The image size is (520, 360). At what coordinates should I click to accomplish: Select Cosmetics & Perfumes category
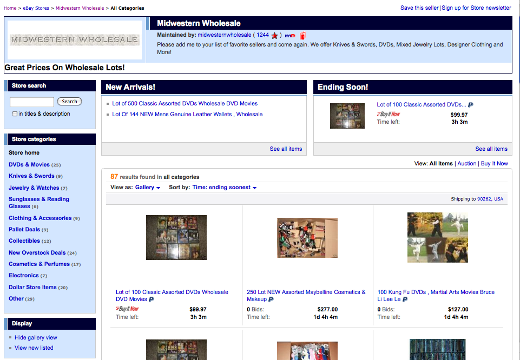[39, 264]
